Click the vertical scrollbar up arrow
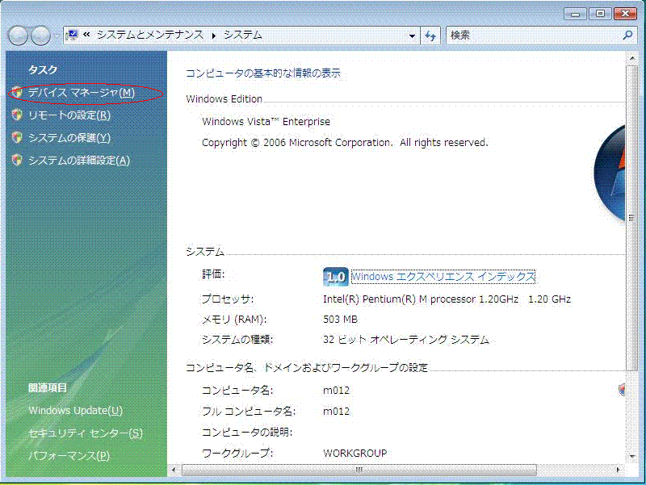 click(x=631, y=59)
